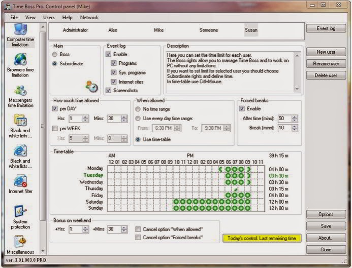
Task: Toggle Sys. programs checkbox
Action: [114, 72]
